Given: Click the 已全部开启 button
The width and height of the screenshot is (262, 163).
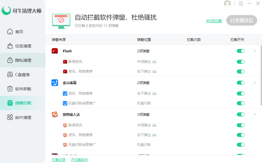Looking at the screenshot, I should [242, 21].
